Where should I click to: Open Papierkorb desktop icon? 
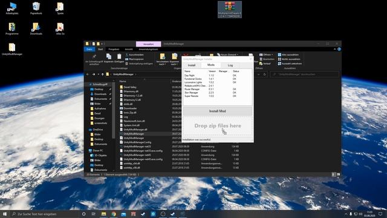click(36, 8)
